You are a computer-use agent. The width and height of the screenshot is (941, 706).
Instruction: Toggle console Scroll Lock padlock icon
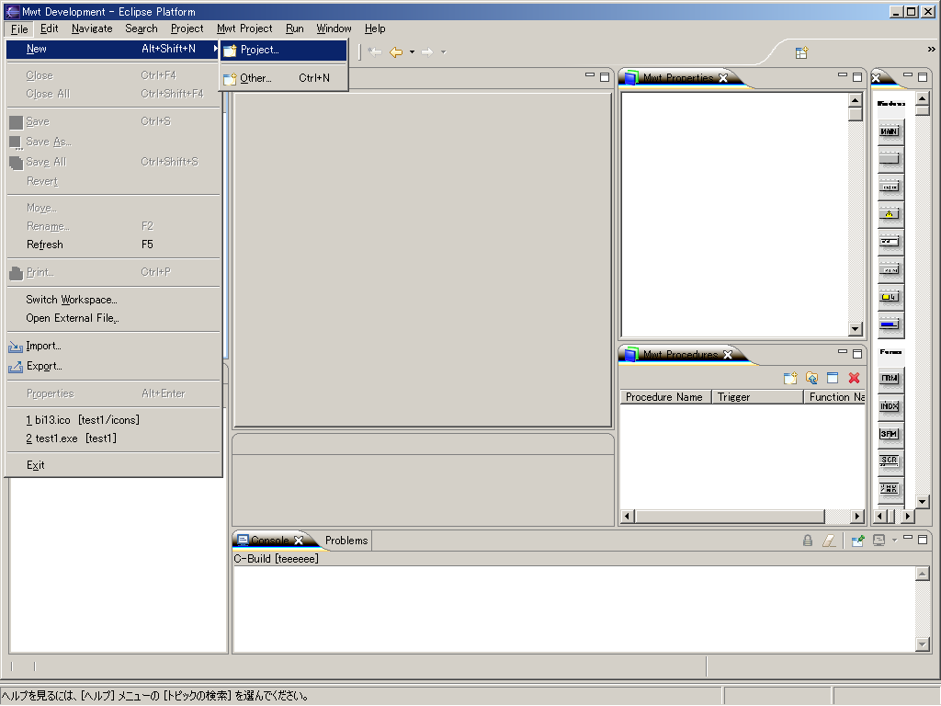tap(808, 541)
